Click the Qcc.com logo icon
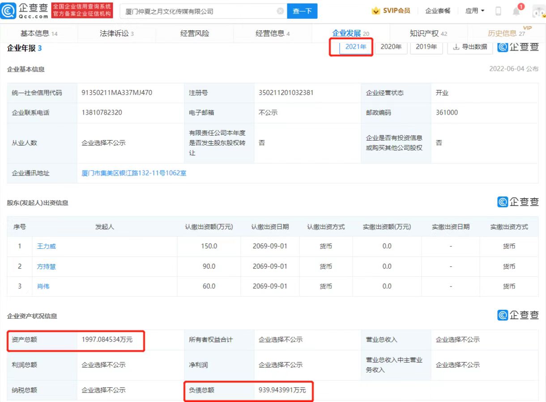Screen dimensions: 546x402 click(9, 11)
